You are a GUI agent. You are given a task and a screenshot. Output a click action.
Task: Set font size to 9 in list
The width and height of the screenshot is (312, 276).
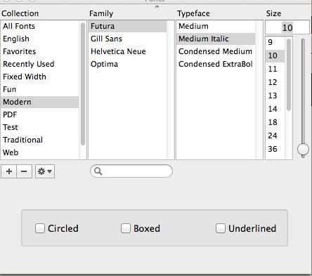point(275,42)
